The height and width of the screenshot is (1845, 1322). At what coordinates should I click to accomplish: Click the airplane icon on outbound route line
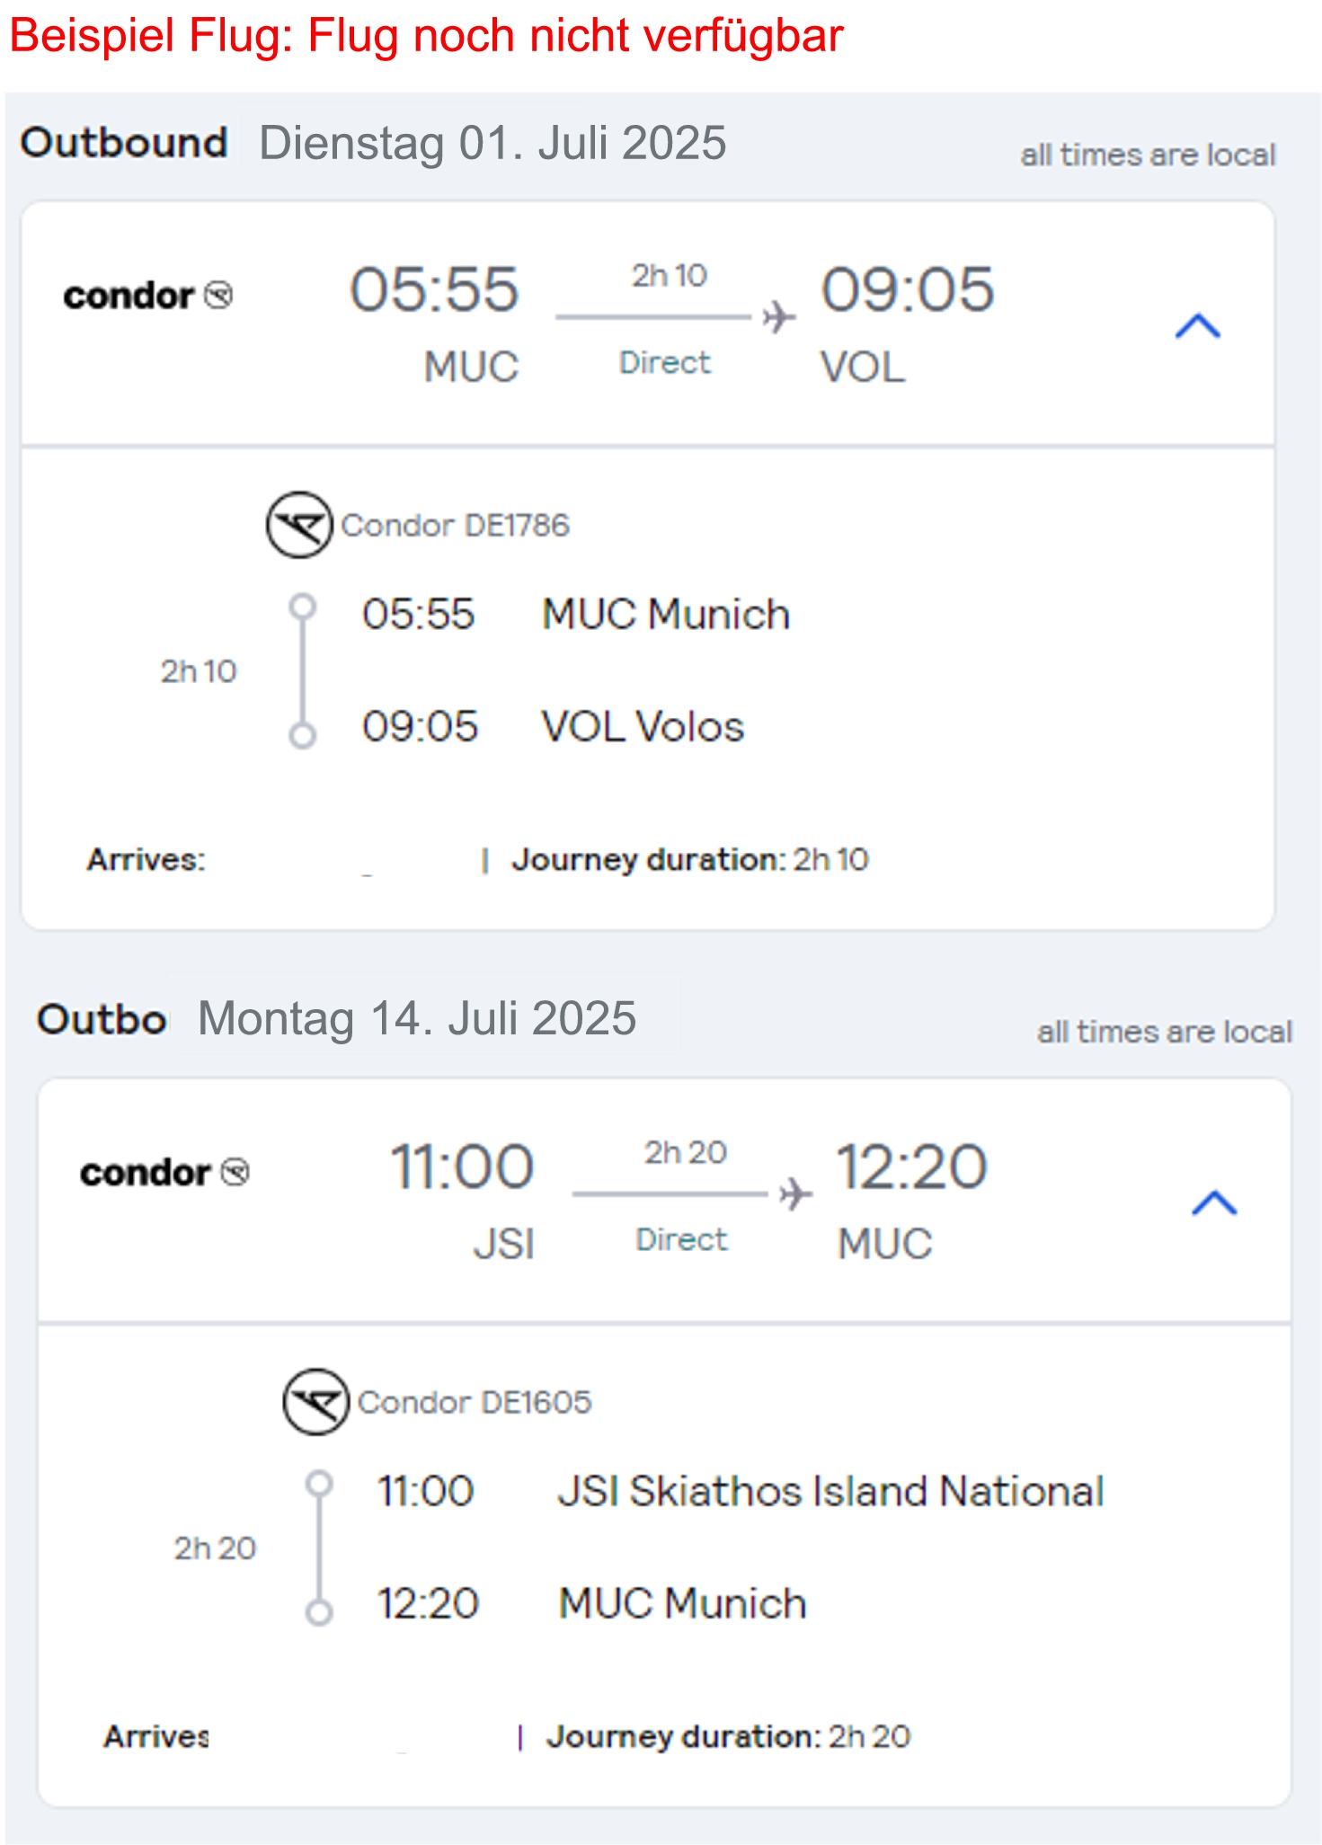[x=778, y=317]
